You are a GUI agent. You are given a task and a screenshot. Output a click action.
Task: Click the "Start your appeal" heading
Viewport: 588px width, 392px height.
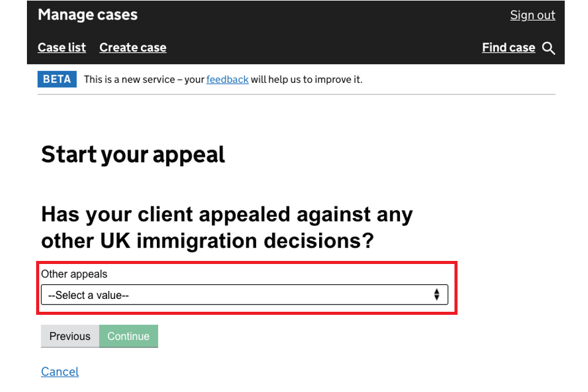click(x=133, y=154)
